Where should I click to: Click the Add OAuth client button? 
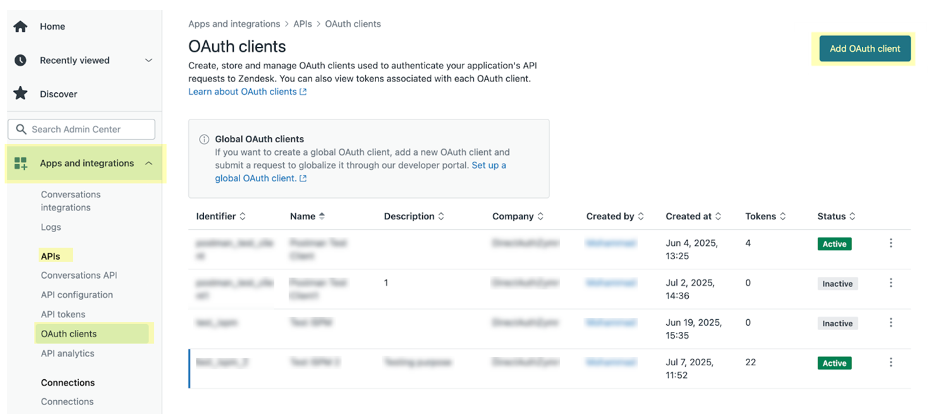[x=865, y=49]
